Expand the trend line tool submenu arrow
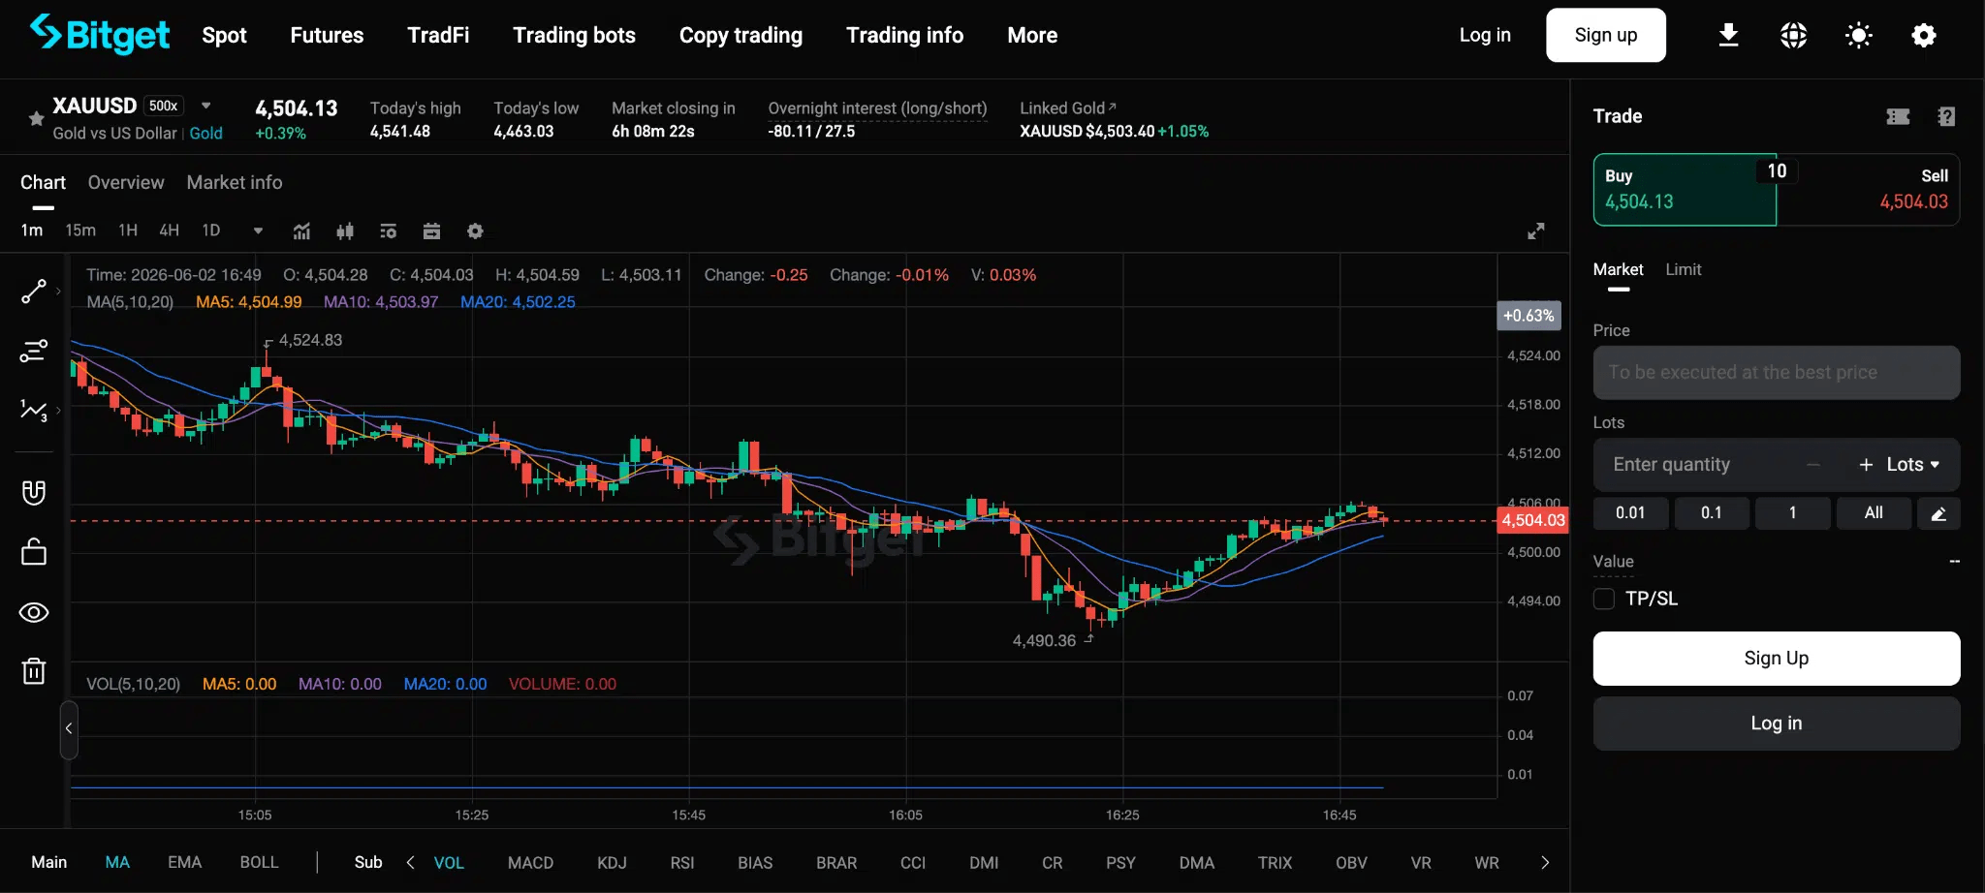The width and height of the screenshot is (1985, 893). point(58,291)
